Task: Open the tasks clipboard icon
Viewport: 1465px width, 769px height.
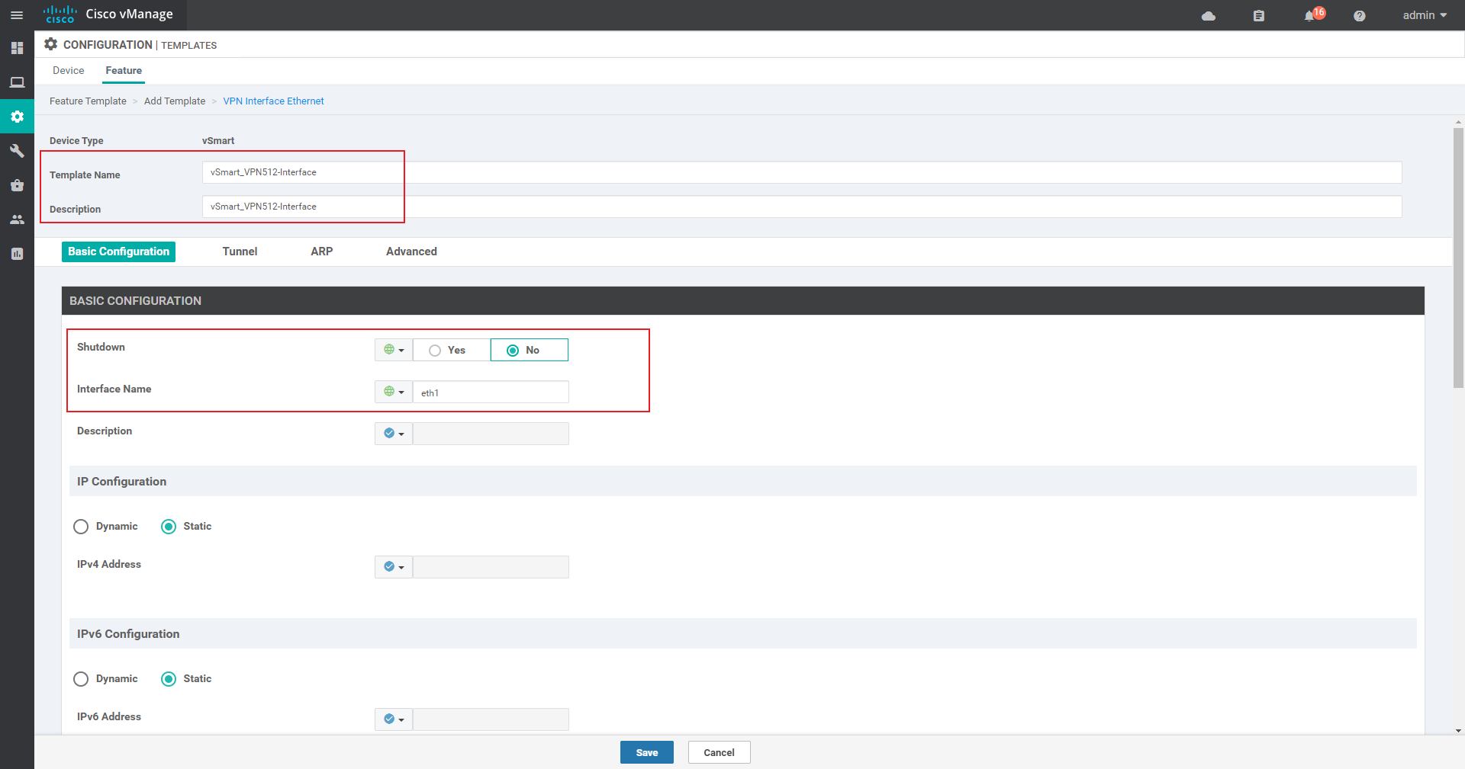Action: pyautogui.click(x=1259, y=15)
